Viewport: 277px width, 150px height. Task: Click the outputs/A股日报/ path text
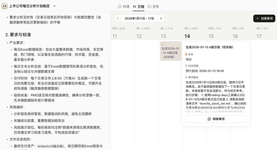pyautogui.click(x=51, y=146)
